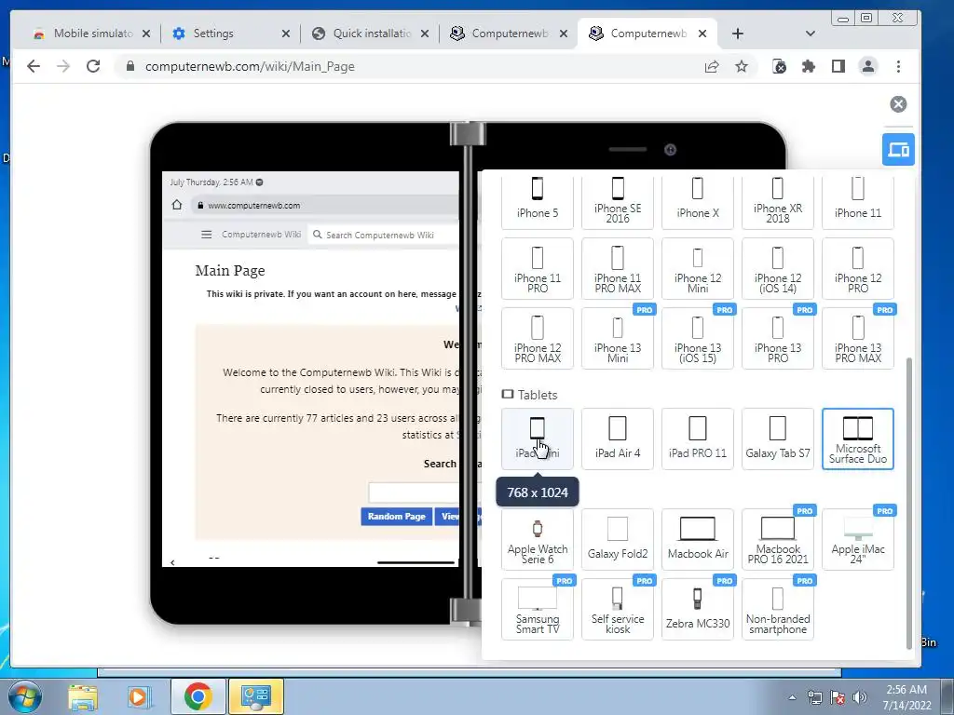Click the Random Page button

tap(396, 516)
